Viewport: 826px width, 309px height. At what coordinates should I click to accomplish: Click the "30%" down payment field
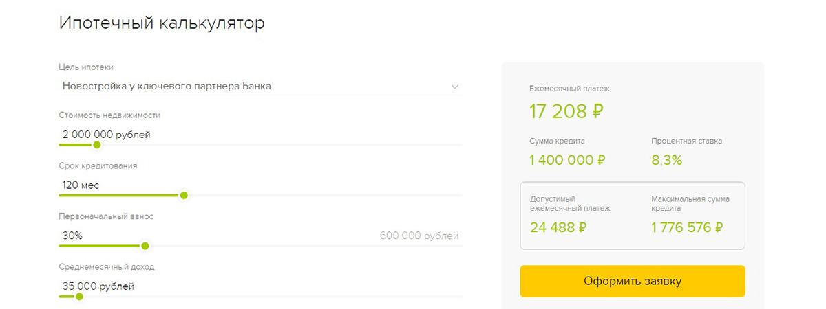point(72,236)
